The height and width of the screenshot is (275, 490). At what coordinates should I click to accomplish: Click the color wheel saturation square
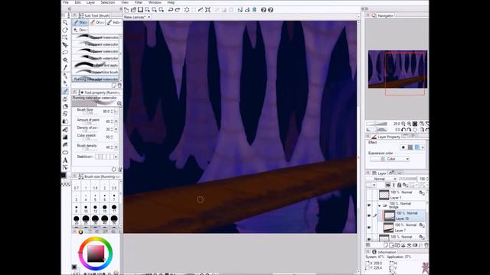(x=95, y=254)
